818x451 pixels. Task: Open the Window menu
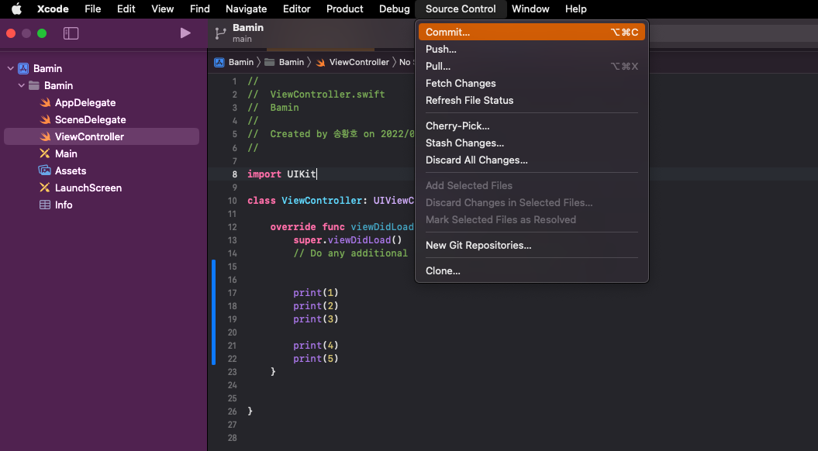click(530, 9)
